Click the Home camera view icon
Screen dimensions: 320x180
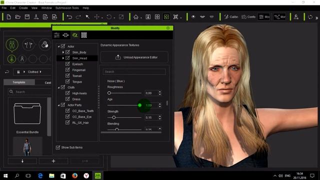point(136,16)
